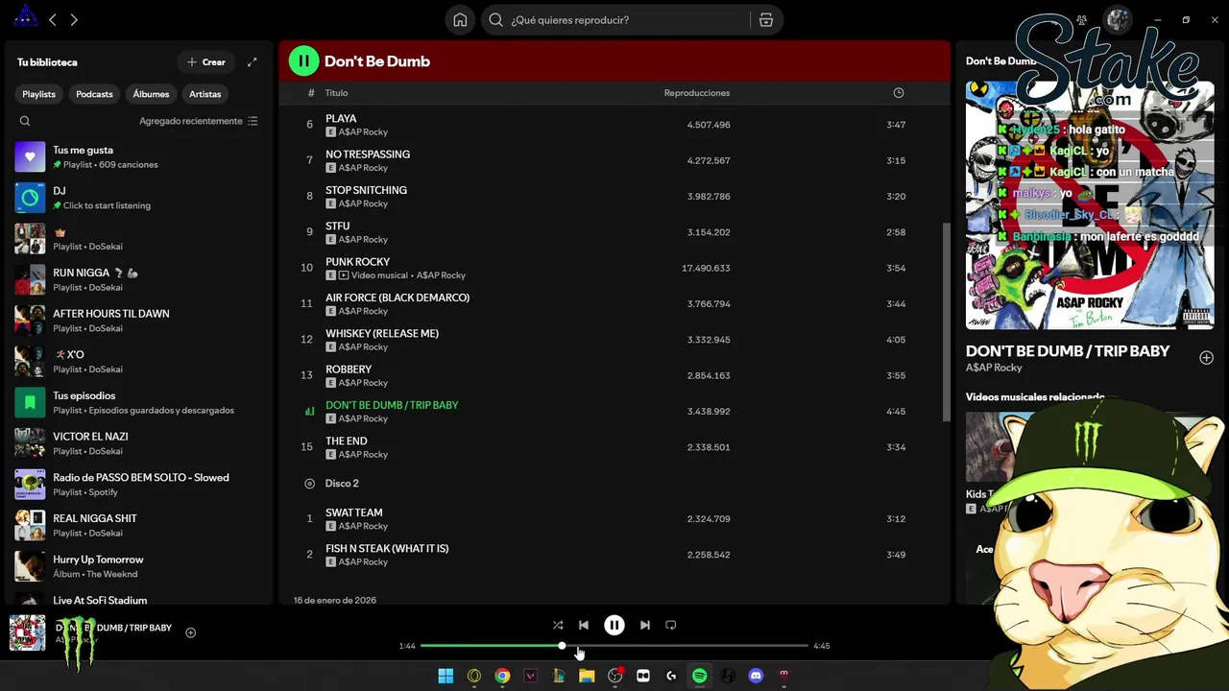The height and width of the screenshot is (691, 1229).
Task: Pause playback in the bottom player bar
Action: [x=614, y=625]
